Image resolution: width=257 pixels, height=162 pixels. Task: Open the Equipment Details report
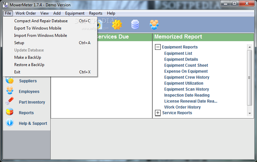pyautogui.click(x=181, y=59)
